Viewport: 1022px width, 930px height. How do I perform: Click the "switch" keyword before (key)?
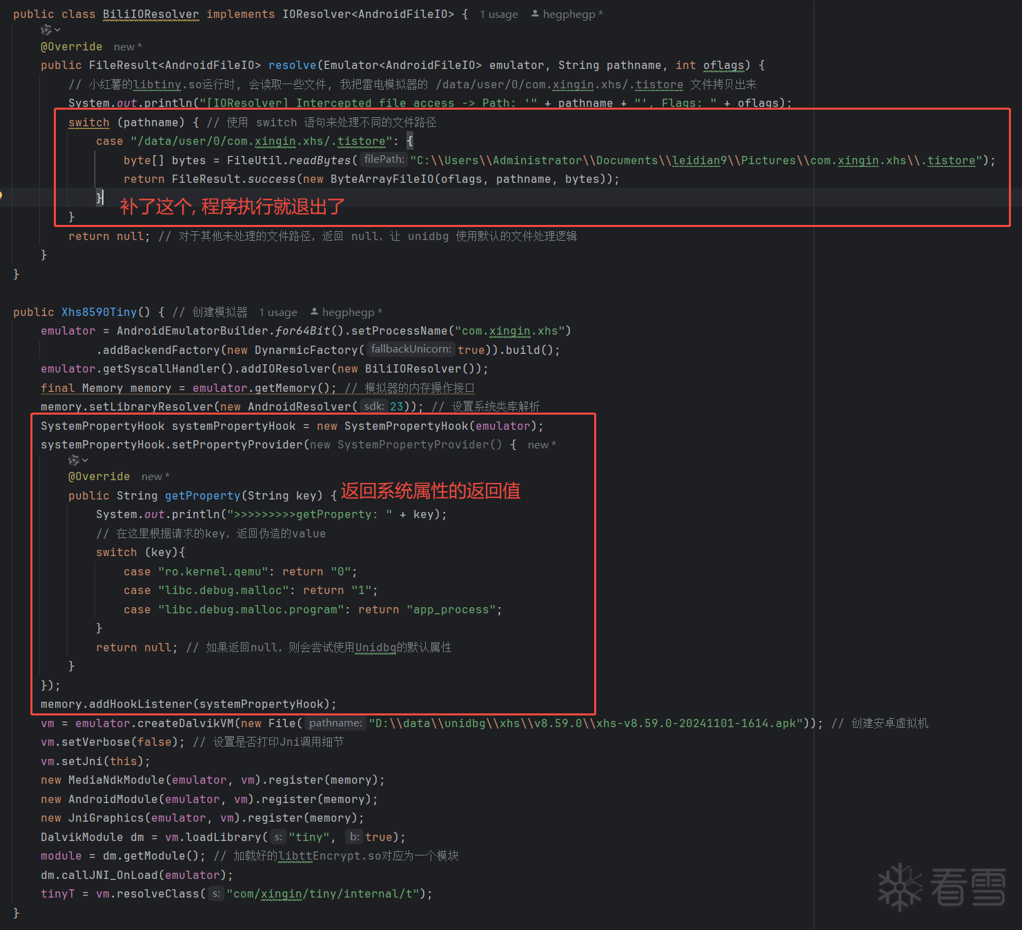117,553
